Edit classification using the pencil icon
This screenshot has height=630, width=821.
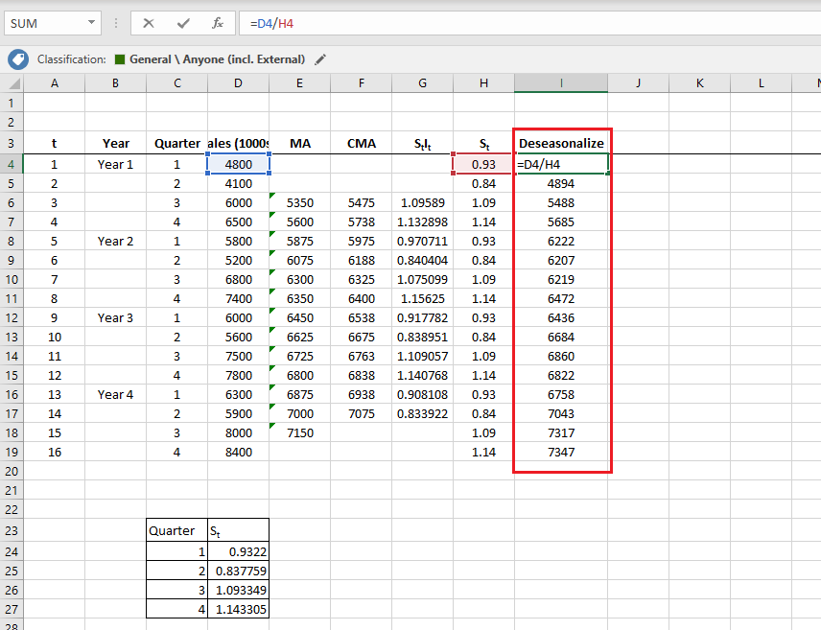[319, 59]
